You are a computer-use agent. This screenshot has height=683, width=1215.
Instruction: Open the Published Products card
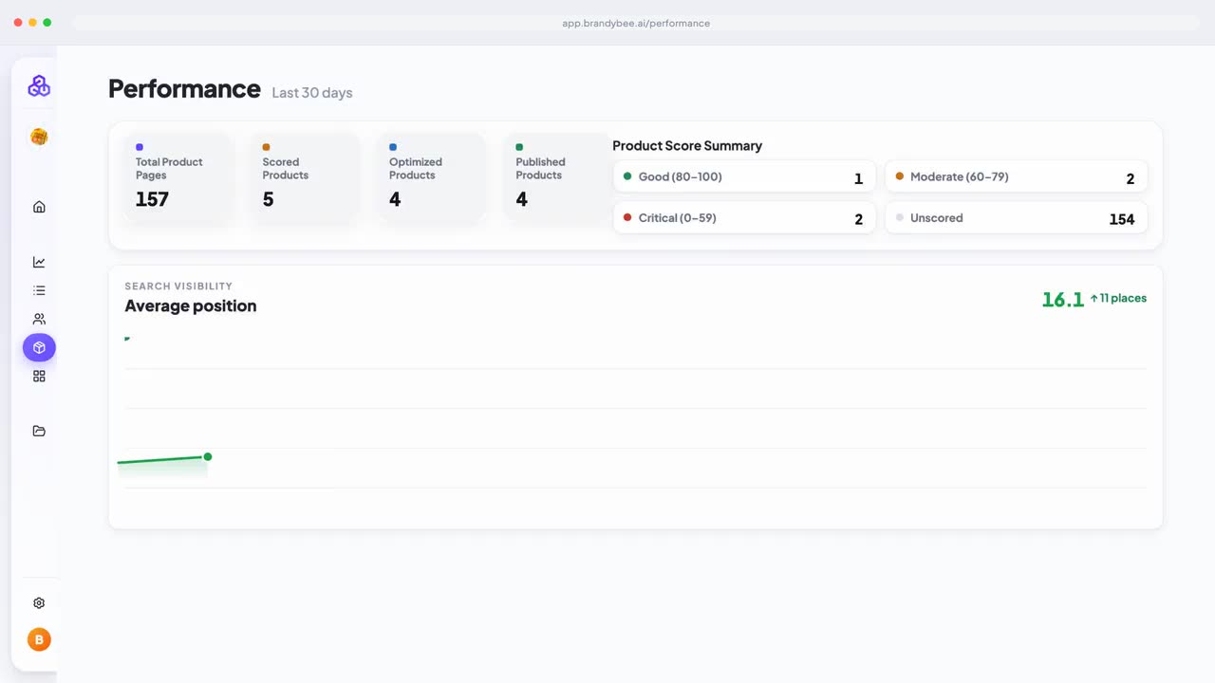coord(558,177)
